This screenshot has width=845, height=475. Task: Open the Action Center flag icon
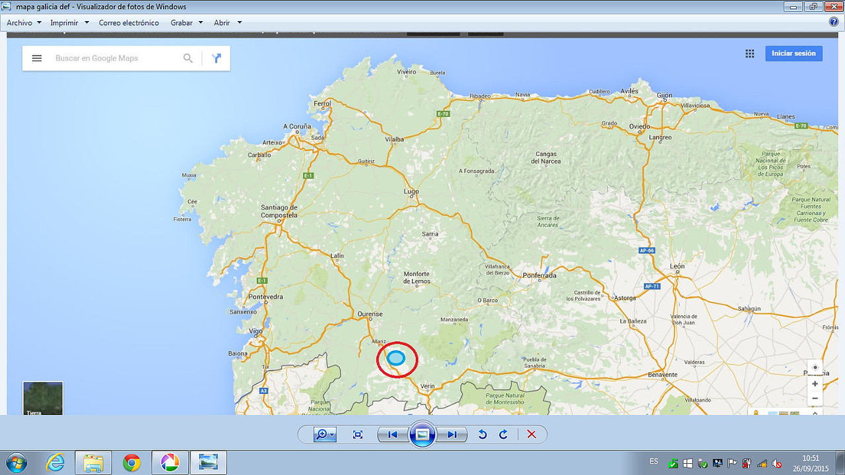[x=731, y=463]
